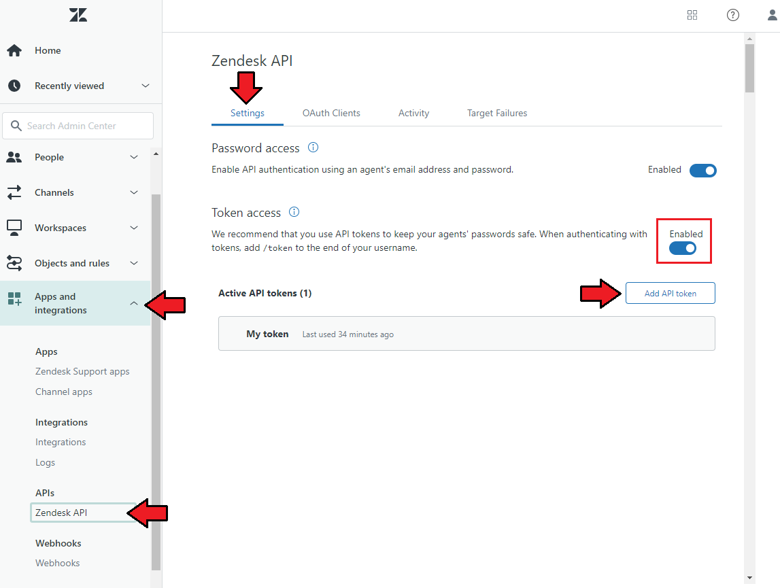Screen dimensions: 780x588
Task: Open the user profile icon
Action: pos(773,15)
